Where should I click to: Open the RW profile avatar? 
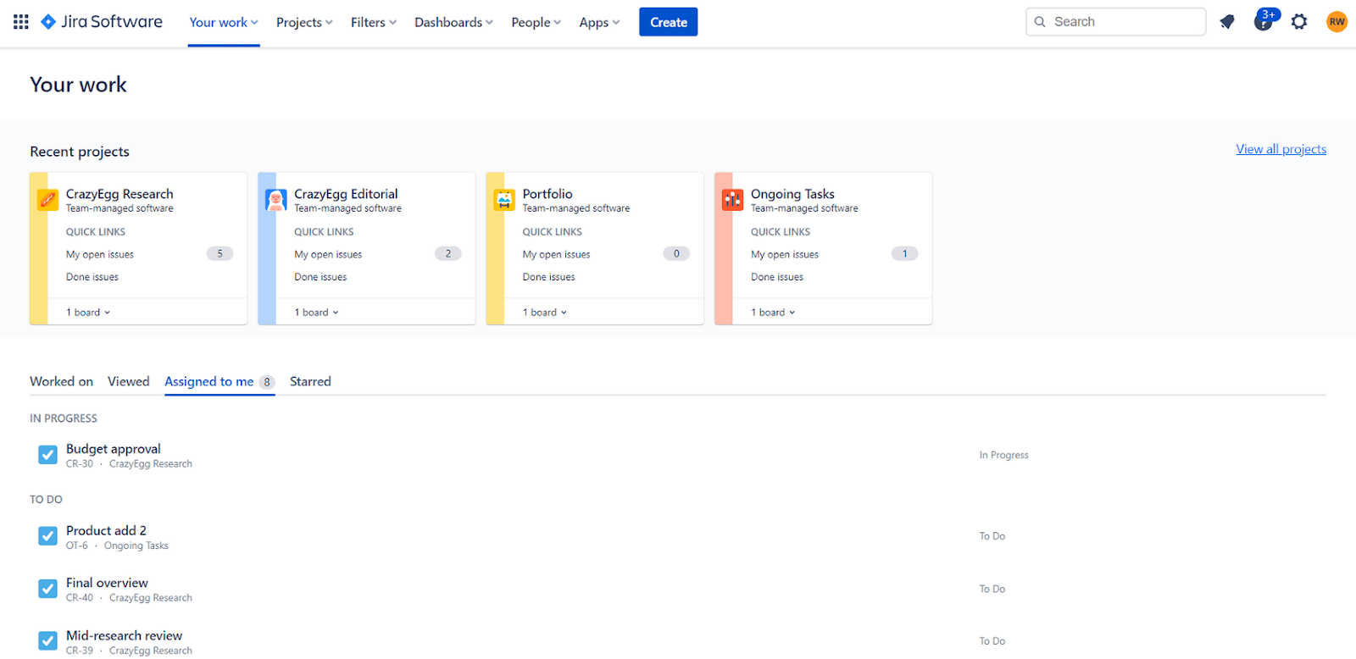point(1337,22)
